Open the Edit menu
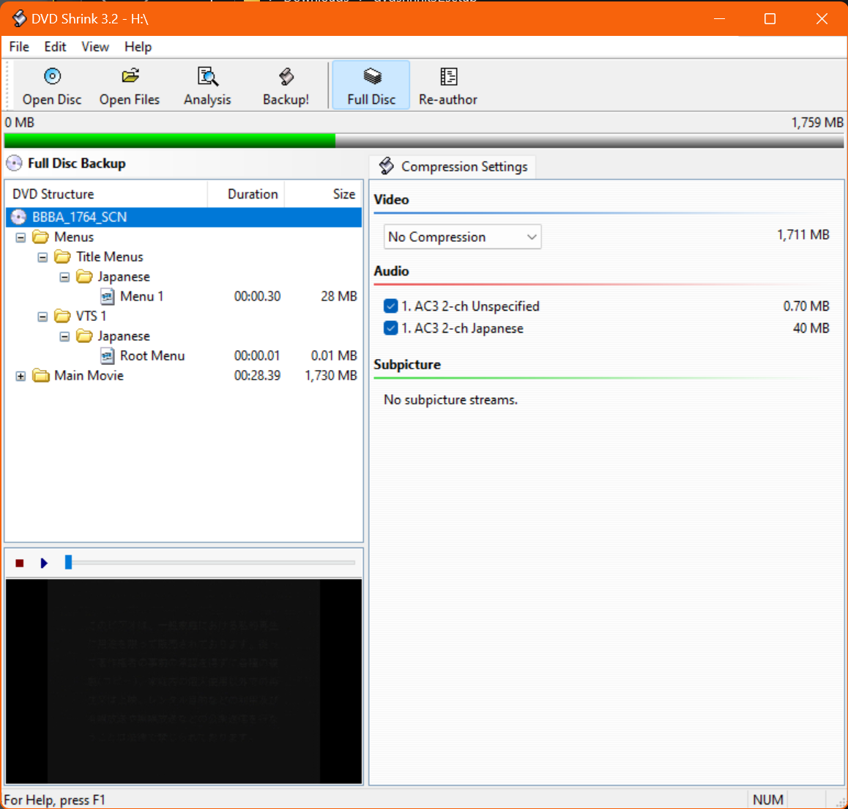 tap(55, 47)
